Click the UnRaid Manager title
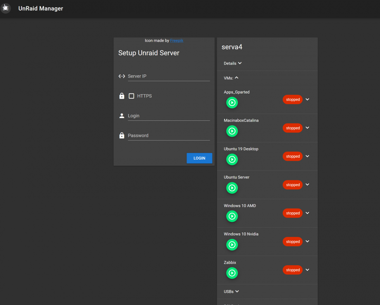Screen dimensions: 380x305 pyautogui.click(x=41, y=8)
